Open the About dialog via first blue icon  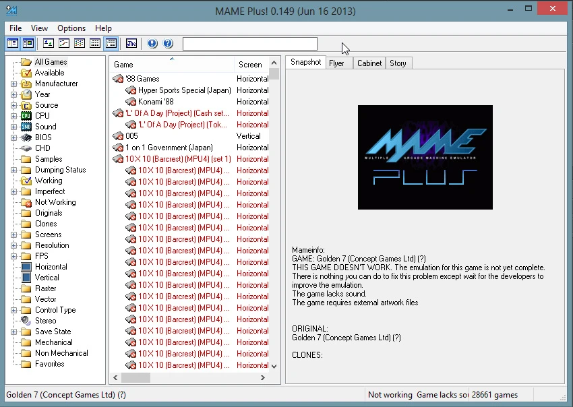pos(152,44)
